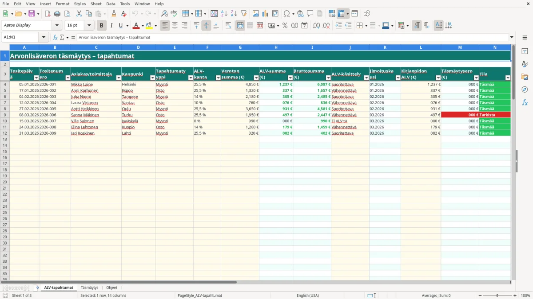This screenshot has width=533, height=299.
Task: Open filter dropdown for ALV-käsittely column
Action: tap(366, 78)
